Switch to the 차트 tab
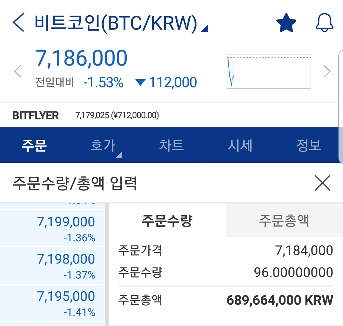This screenshot has width=343, height=326. (171, 145)
